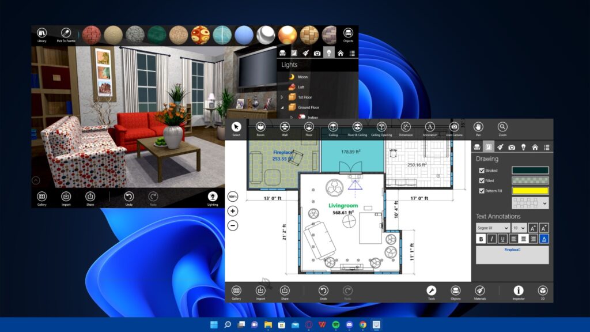590x332 pixels.
Task: Open Objects in floor plan bottom bar
Action: (x=455, y=292)
